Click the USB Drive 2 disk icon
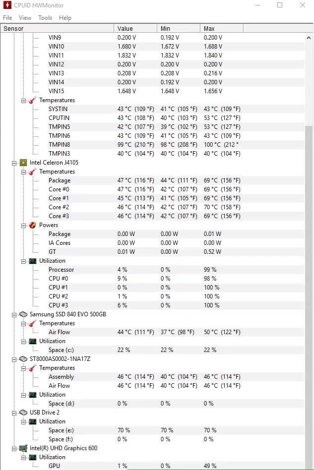Viewport: 314px width, 470px height. click(x=23, y=413)
